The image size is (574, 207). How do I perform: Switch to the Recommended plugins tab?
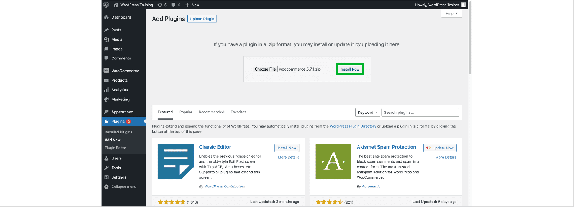(x=212, y=112)
